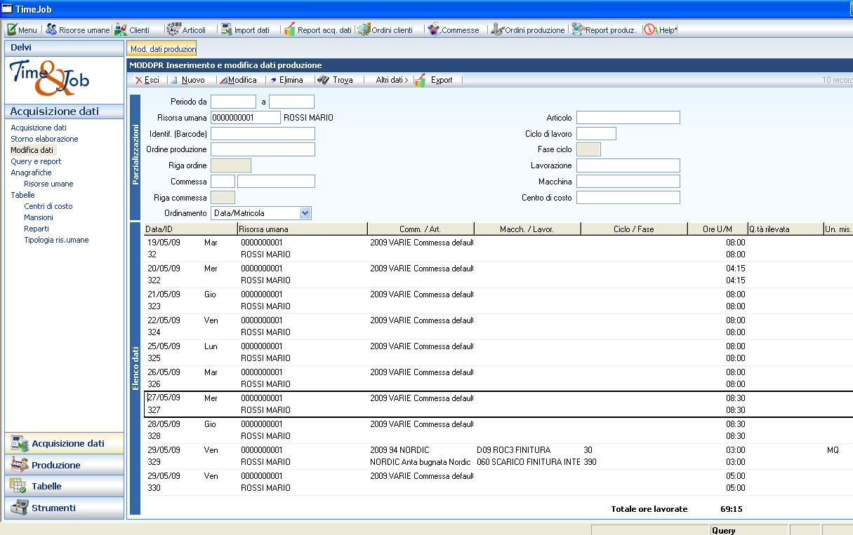This screenshot has width=853, height=535.
Task: Click Centro di costo input field
Action: click(628, 198)
